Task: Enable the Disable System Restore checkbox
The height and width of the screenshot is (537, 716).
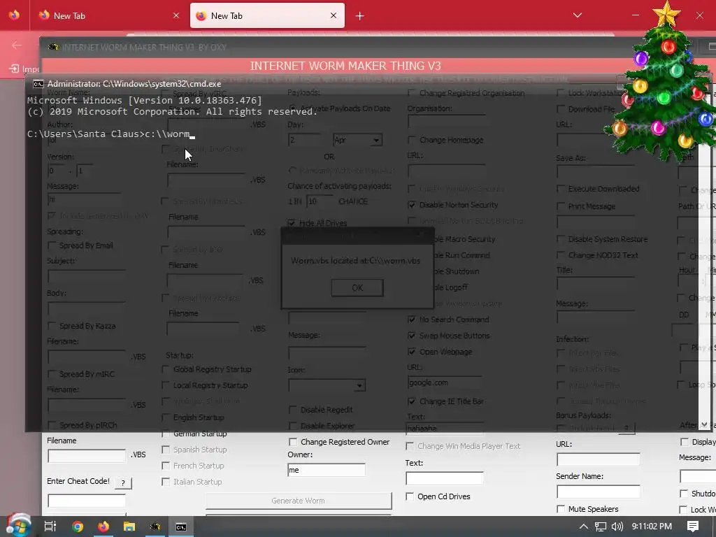Action: pos(561,239)
